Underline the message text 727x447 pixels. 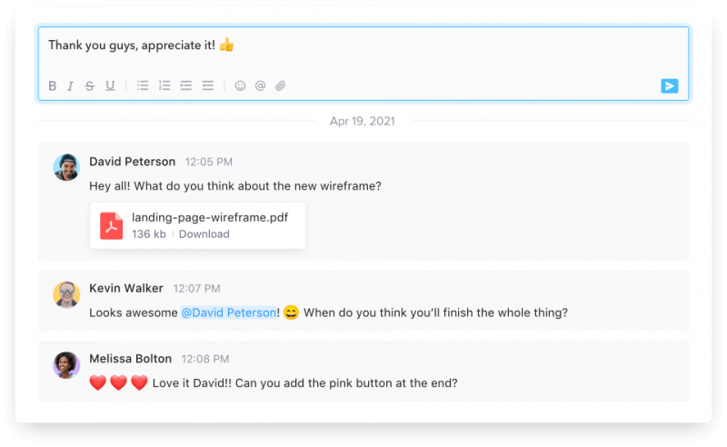click(110, 86)
